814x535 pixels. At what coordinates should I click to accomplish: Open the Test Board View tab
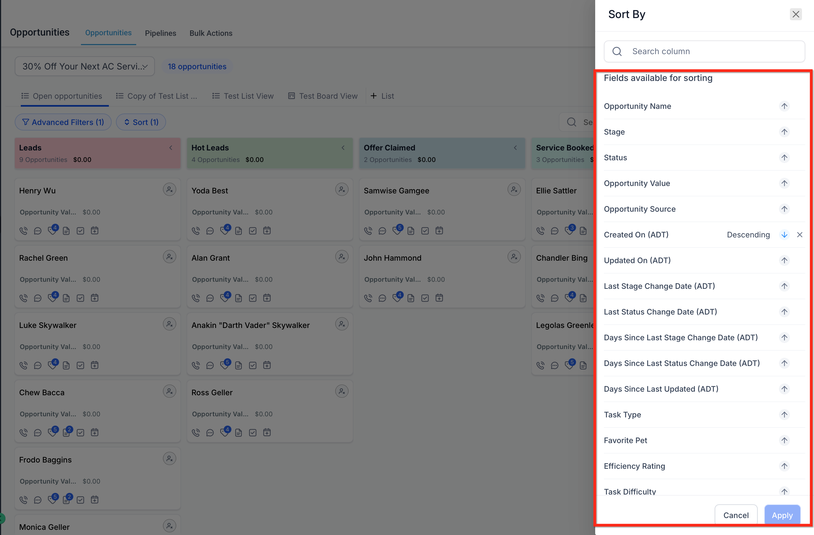(x=322, y=96)
